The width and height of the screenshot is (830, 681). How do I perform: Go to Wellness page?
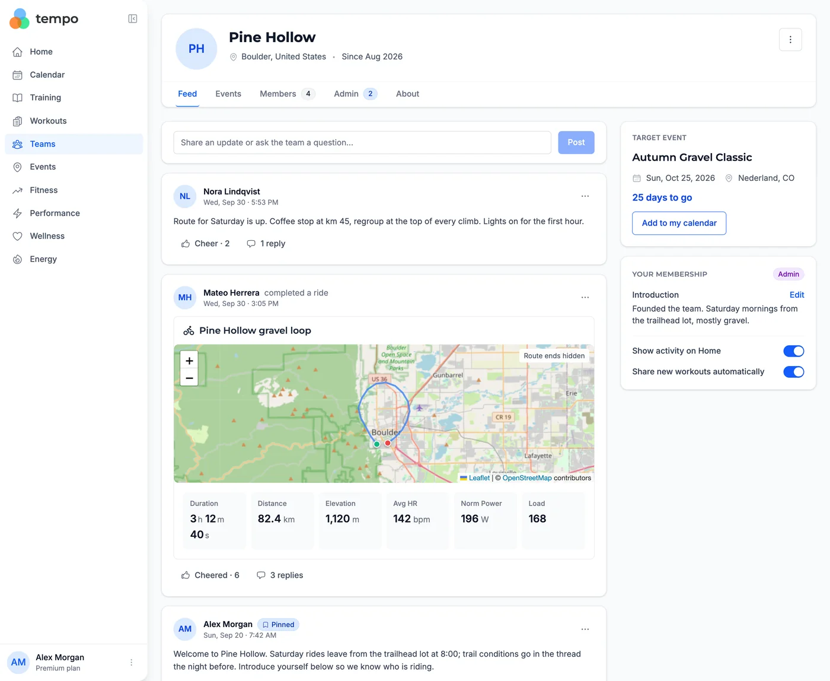pos(74,236)
